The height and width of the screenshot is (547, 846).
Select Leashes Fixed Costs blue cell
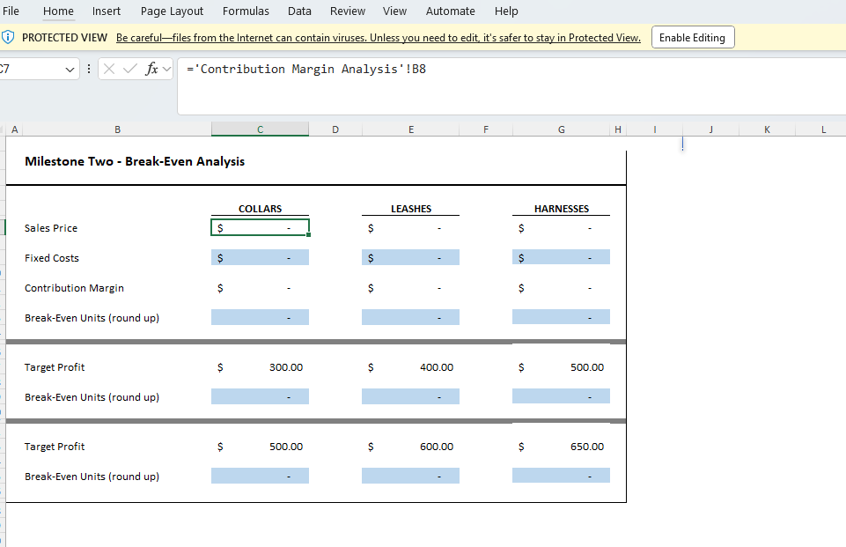(x=410, y=257)
